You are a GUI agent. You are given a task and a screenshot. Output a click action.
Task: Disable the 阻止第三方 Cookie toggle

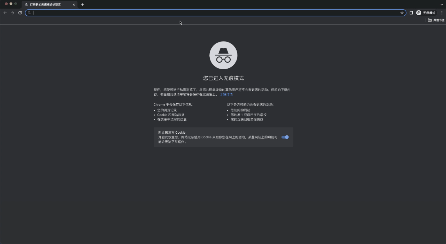pos(285,137)
